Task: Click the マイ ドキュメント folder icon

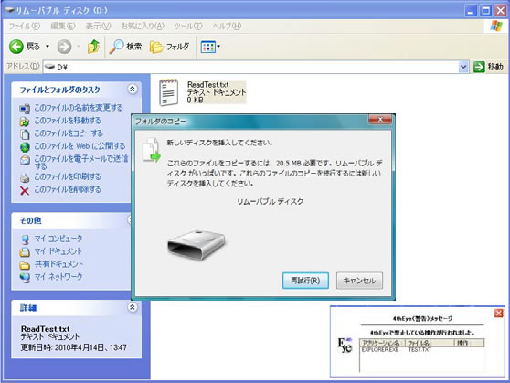Action: pyautogui.click(x=25, y=252)
